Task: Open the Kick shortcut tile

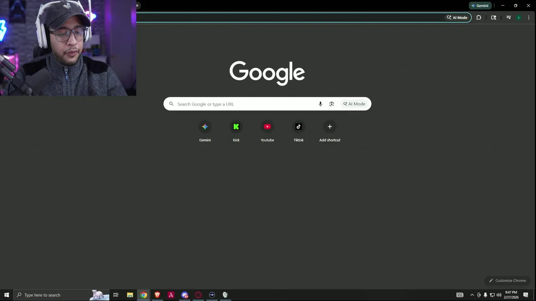Action: click(x=236, y=131)
